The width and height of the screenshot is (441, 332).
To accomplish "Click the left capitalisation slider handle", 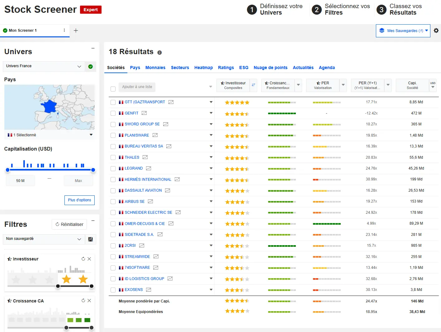I will (x=8, y=170).
